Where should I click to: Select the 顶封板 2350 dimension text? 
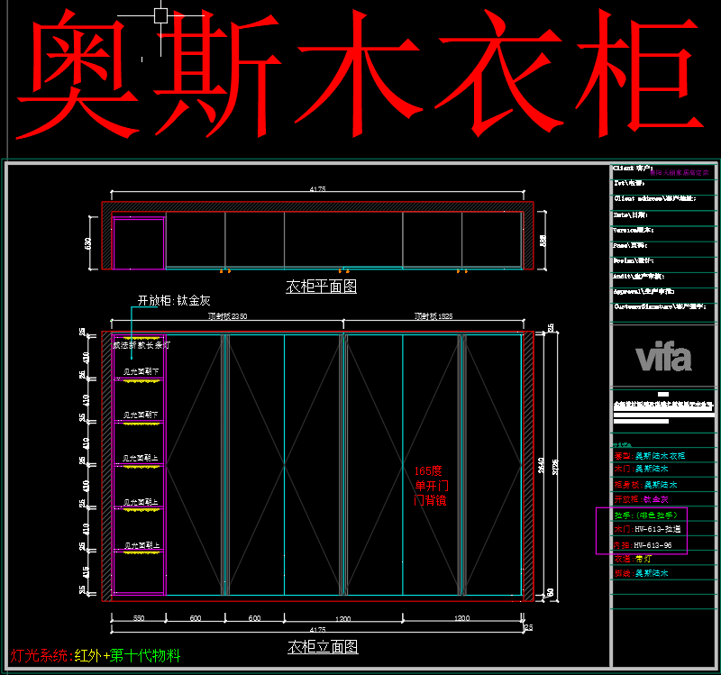pyautogui.click(x=227, y=317)
